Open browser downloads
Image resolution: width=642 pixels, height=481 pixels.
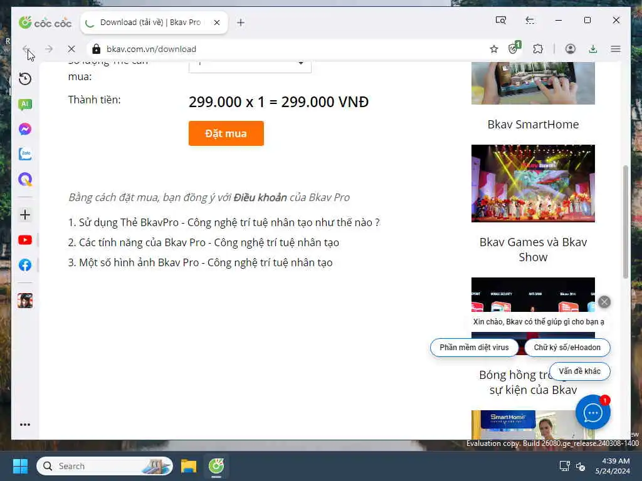coord(593,49)
